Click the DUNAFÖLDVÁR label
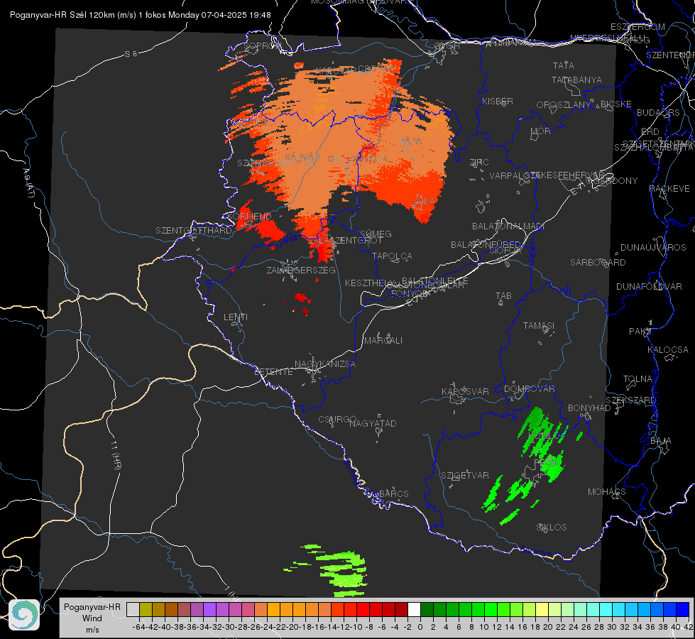Image resolution: width=695 pixels, height=639 pixels. coord(649,286)
